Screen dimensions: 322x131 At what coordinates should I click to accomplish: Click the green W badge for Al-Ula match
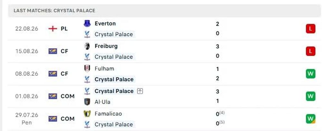[x=310, y=96]
